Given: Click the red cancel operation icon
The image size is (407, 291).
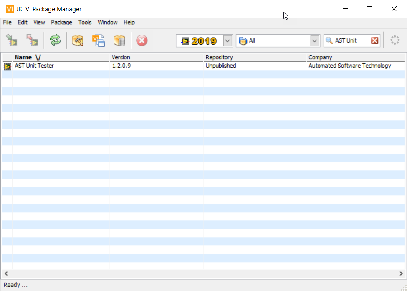Looking at the screenshot, I should (142, 40).
